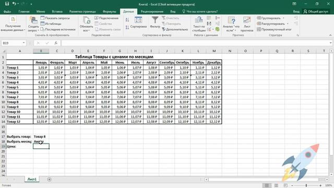
Task: Click the Insert Function fx icon
Action: coord(56,43)
